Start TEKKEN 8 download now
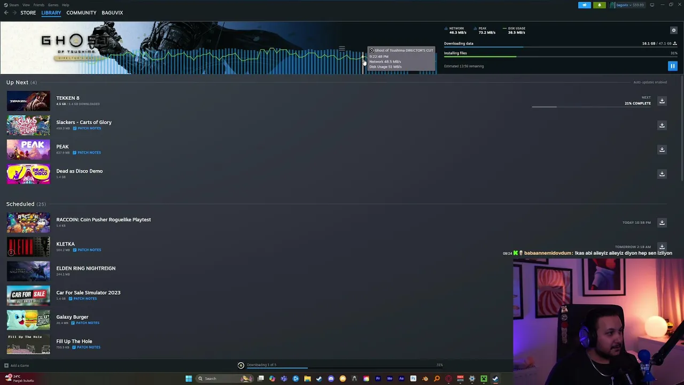 coord(662,101)
